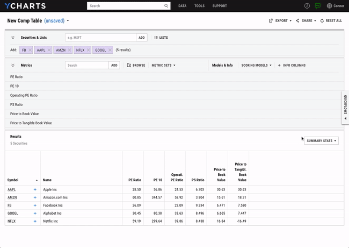This screenshot has height=248, width=349.
Task: Select the PE Ratio metric row
Action: pos(174,77)
